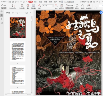Open the bottom PDF convert icon in the left sidebar
This screenshot has width=103, height=96.
(2, 23)
